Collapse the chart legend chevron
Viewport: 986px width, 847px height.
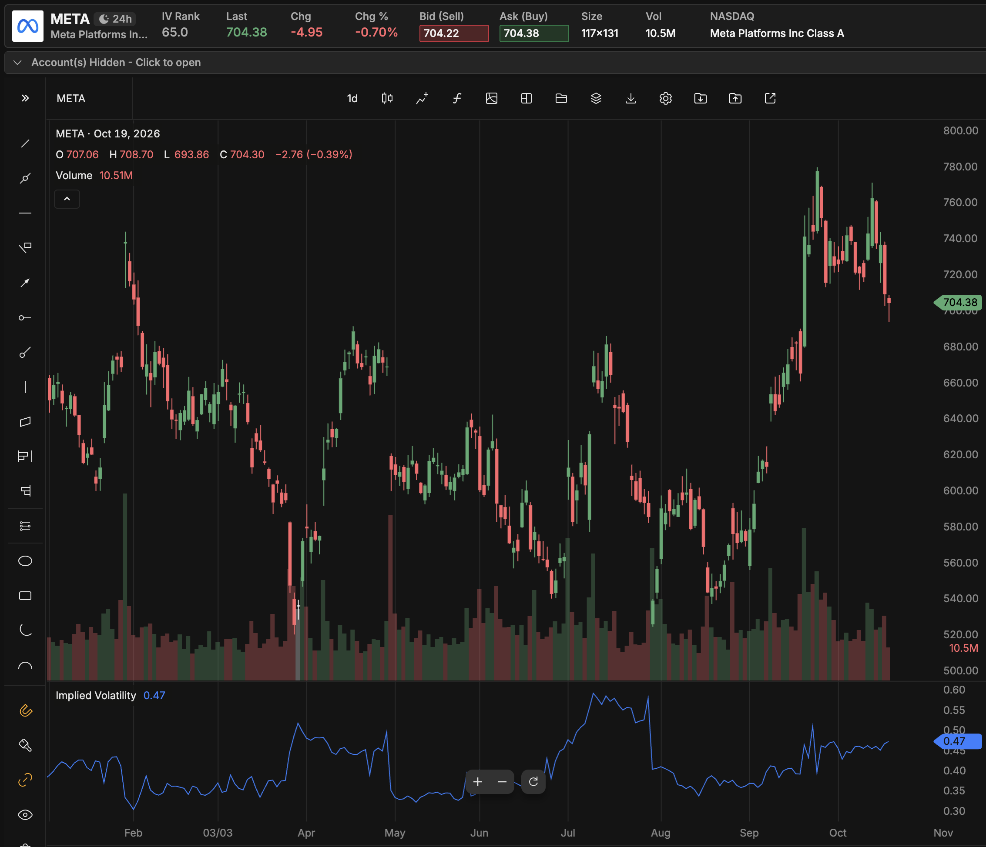click(x=67, y=199)
